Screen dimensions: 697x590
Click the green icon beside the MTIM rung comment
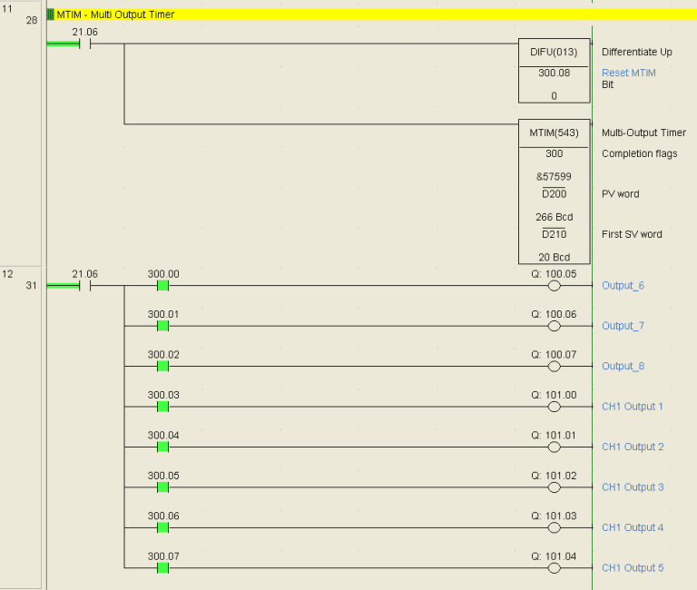50,15
